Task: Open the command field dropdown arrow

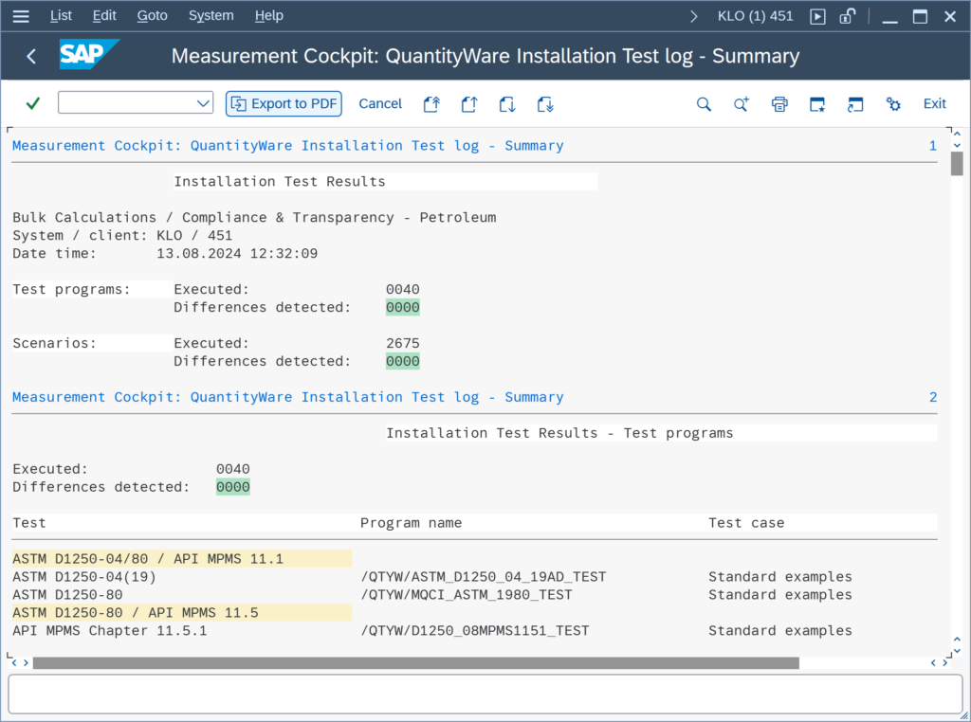Action: 203,103
